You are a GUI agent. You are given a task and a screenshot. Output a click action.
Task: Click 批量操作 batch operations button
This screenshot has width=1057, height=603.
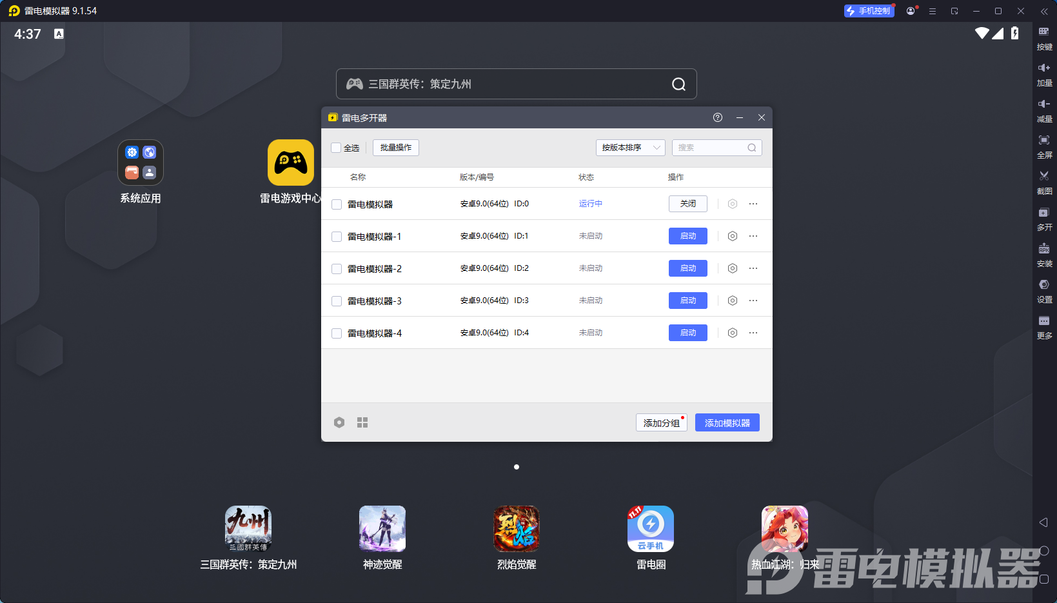(x=396, y=148)
